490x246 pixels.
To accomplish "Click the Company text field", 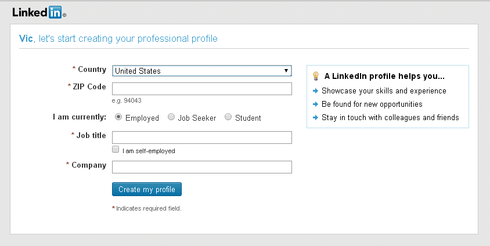I will (202, 167).
